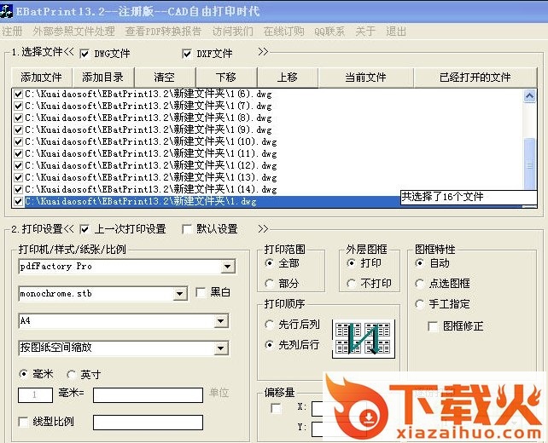Image resolution: width=548 pixels, height=443 pixels.
Task: Uncheck the file 1 (7).dwg checkbox
Action: (18, 106)
